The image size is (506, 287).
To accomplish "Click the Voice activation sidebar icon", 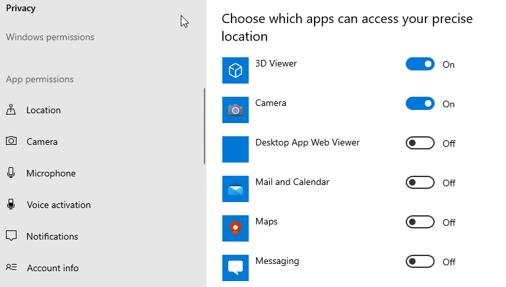I will (x=11, y=204).
